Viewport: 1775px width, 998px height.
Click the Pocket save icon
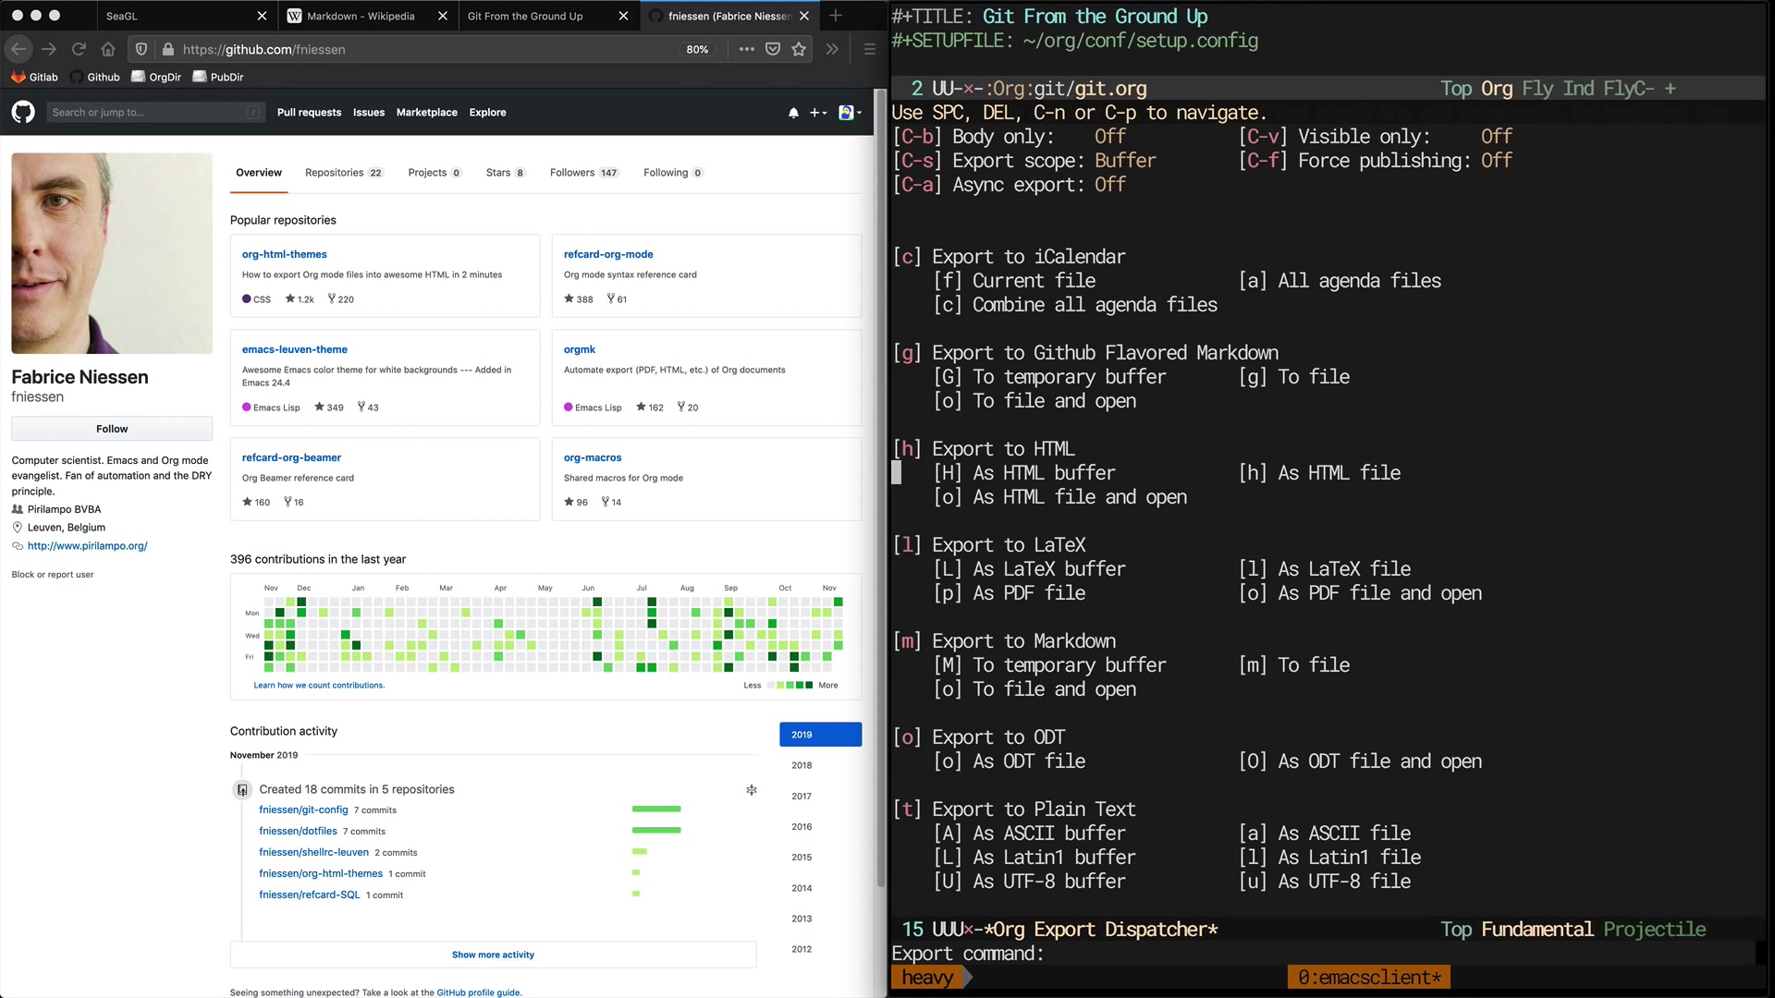[773, 49]
